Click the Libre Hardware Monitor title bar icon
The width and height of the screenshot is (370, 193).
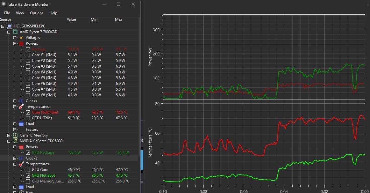point(4,4)
